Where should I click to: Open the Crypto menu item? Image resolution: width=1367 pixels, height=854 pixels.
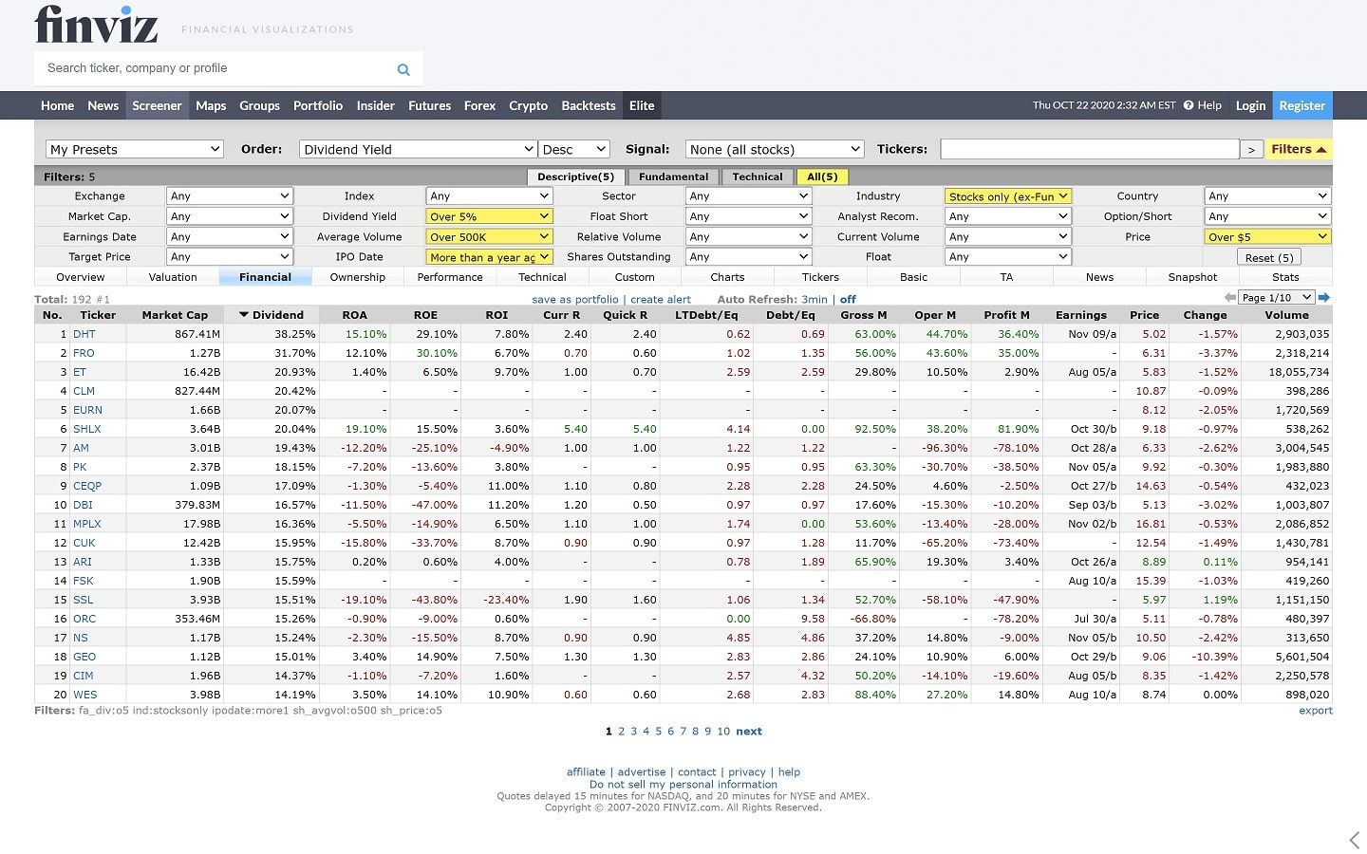528,105
